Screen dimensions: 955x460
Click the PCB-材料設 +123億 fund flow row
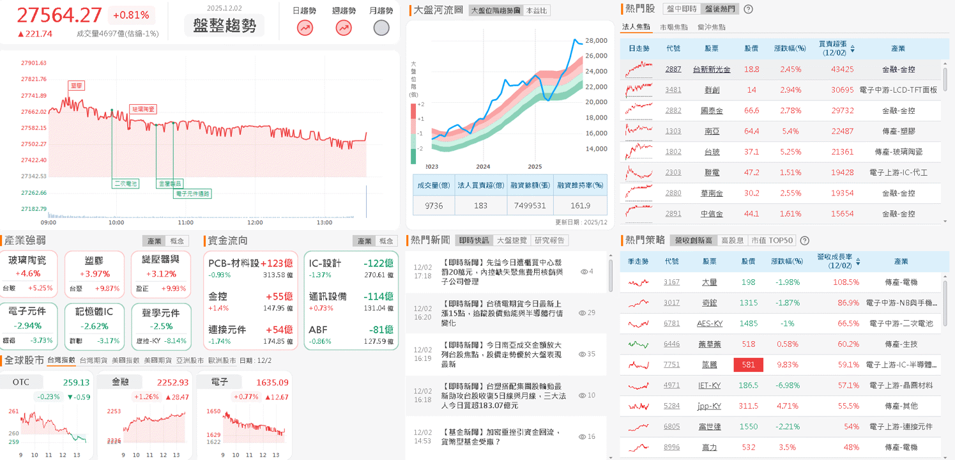coord(250,268)
